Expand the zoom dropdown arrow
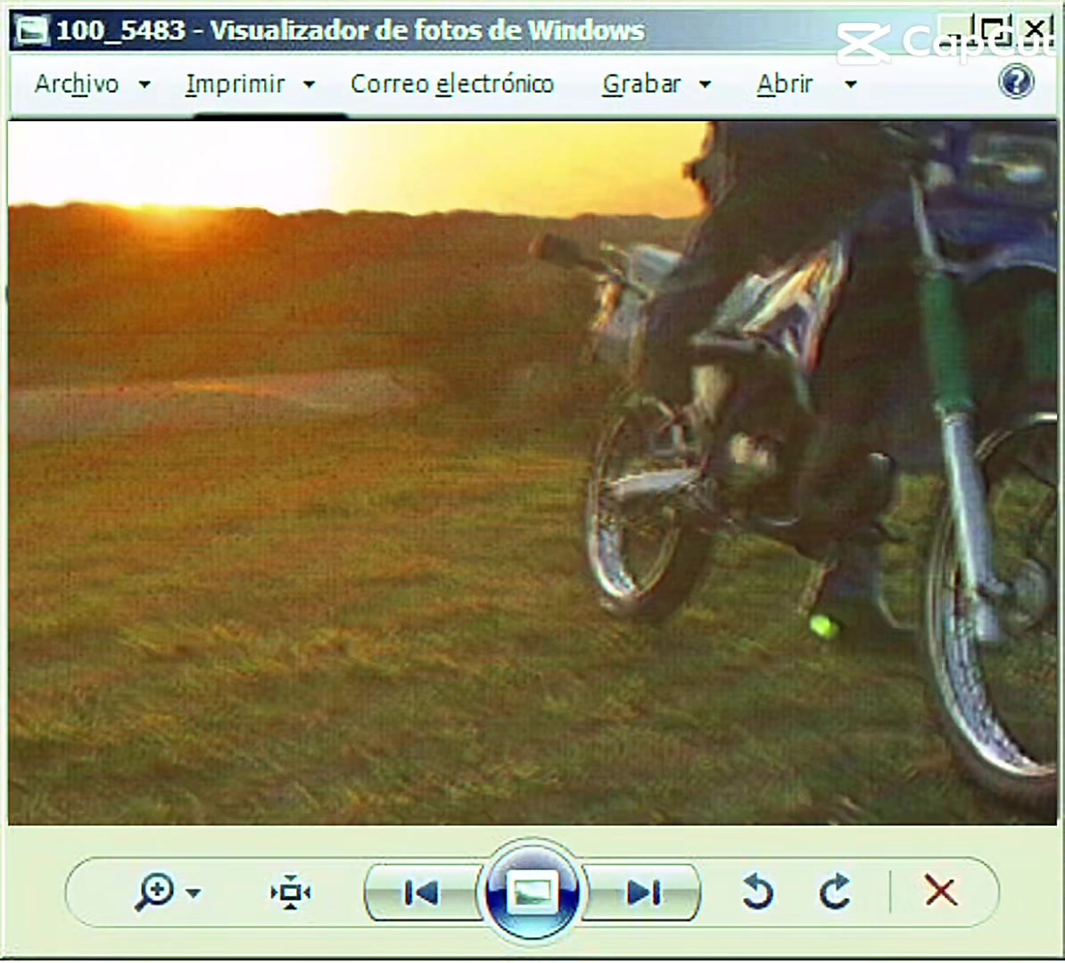Screen dimensions: 1065x963 (194, 893)
